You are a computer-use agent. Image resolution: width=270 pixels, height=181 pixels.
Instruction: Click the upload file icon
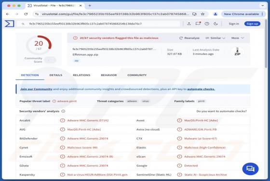tap(189, 24)
